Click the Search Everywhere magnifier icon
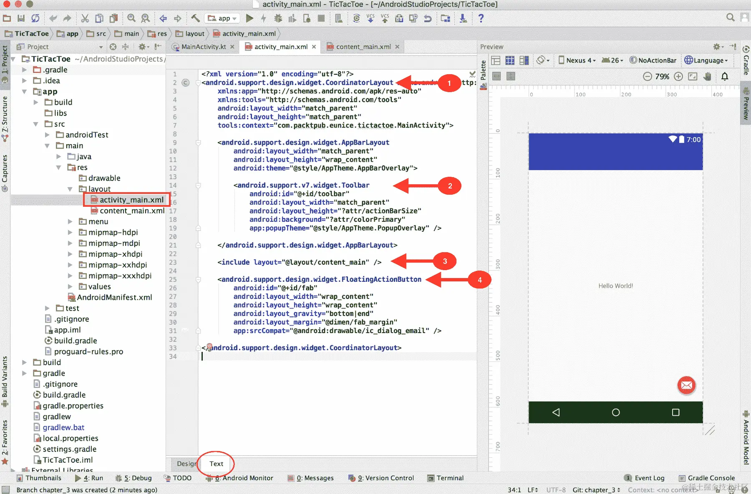The image size is (751, 494). click(x=730, y=18)
